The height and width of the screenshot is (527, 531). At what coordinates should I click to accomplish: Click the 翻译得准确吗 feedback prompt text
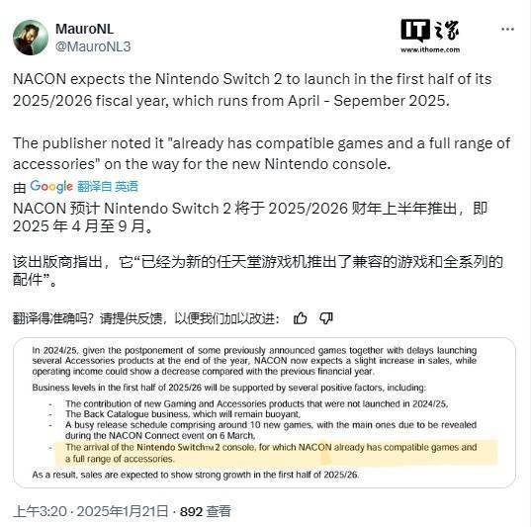(x=146, y=318)
